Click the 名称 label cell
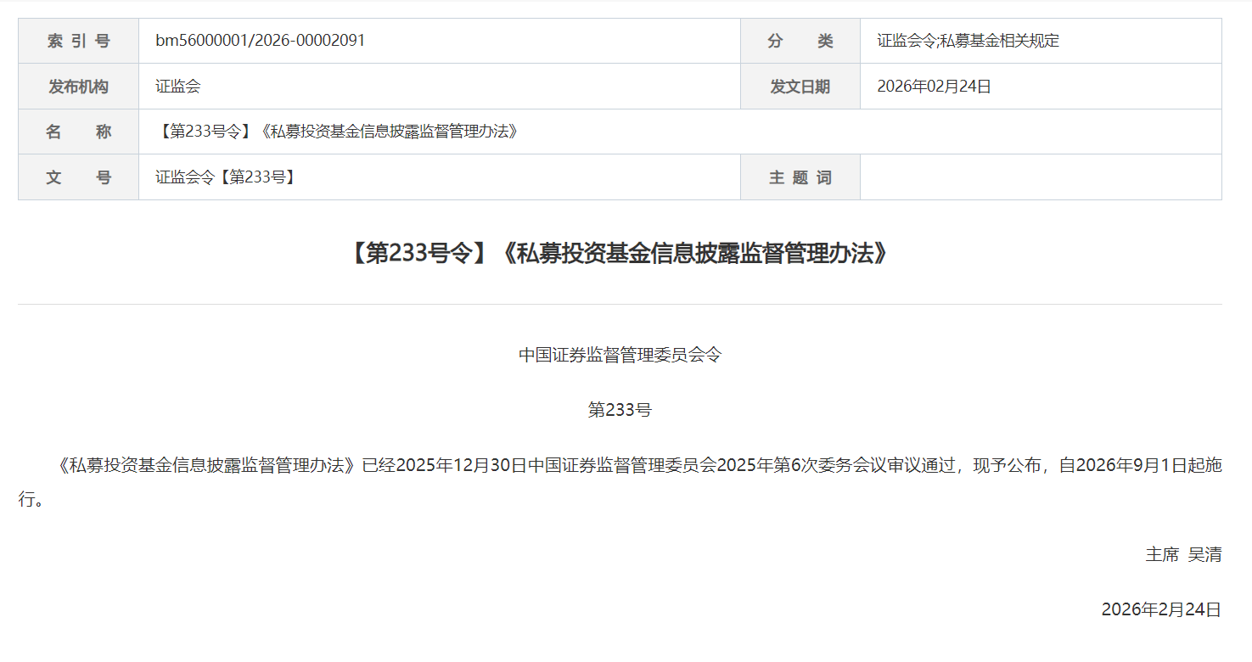This screenshot has height=662, width=1252. 78,132
